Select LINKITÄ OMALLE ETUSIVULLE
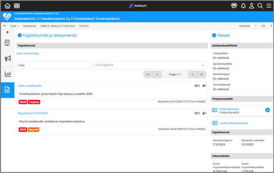 click(x=58, y=26)
